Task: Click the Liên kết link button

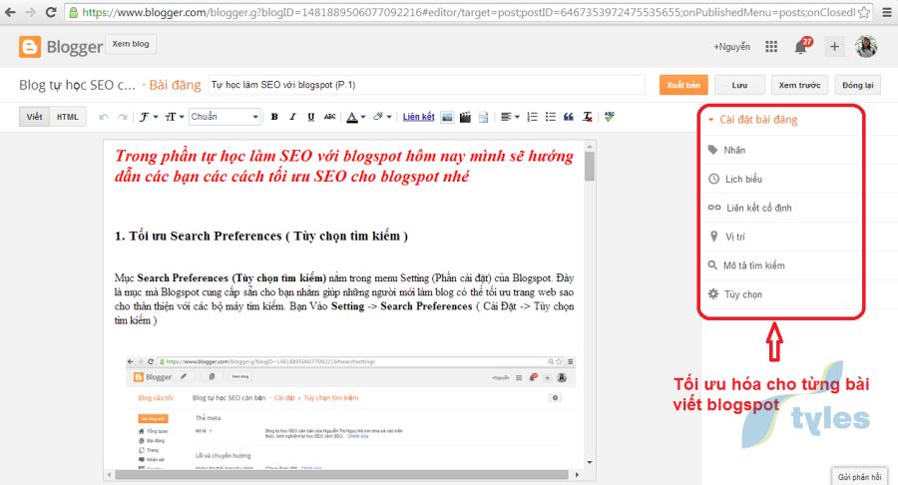Action: tap(419, 117)
